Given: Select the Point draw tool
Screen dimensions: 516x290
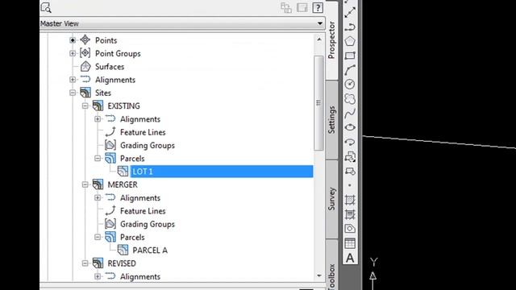Looking at the screenshot, I should point(350,185).
